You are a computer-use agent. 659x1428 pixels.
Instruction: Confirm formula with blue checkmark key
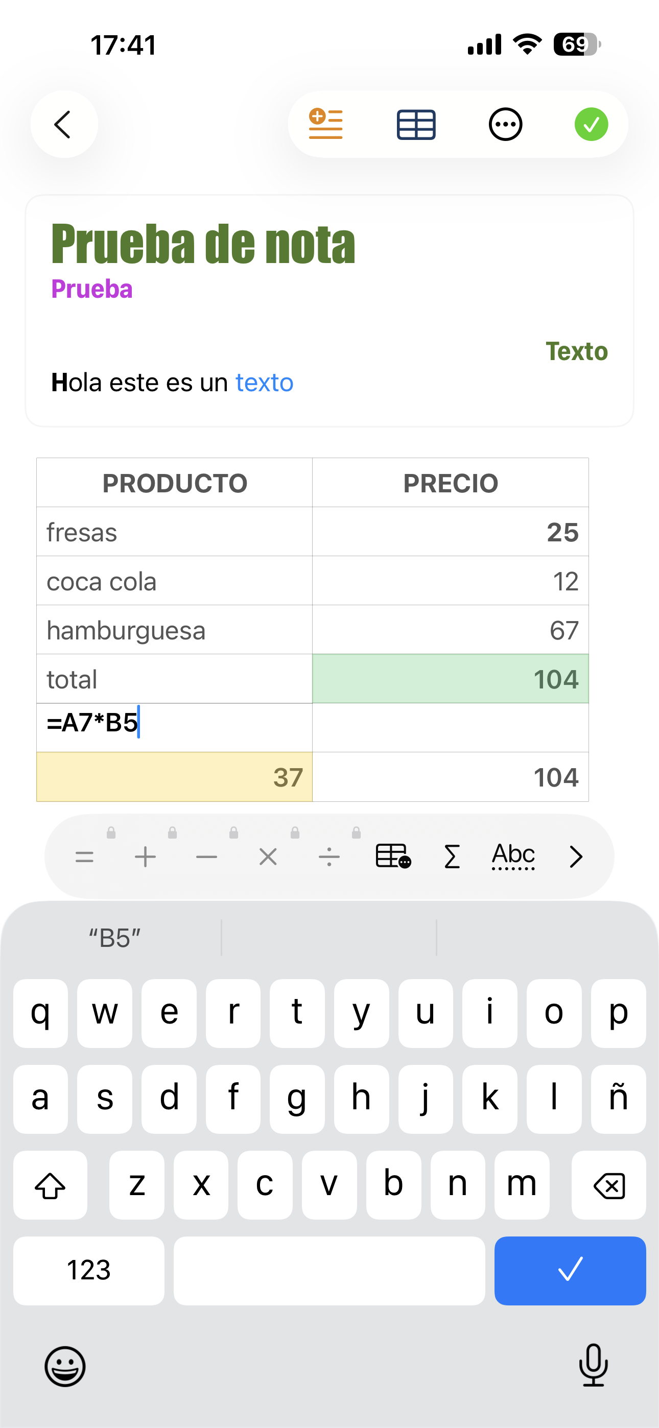570,1271
